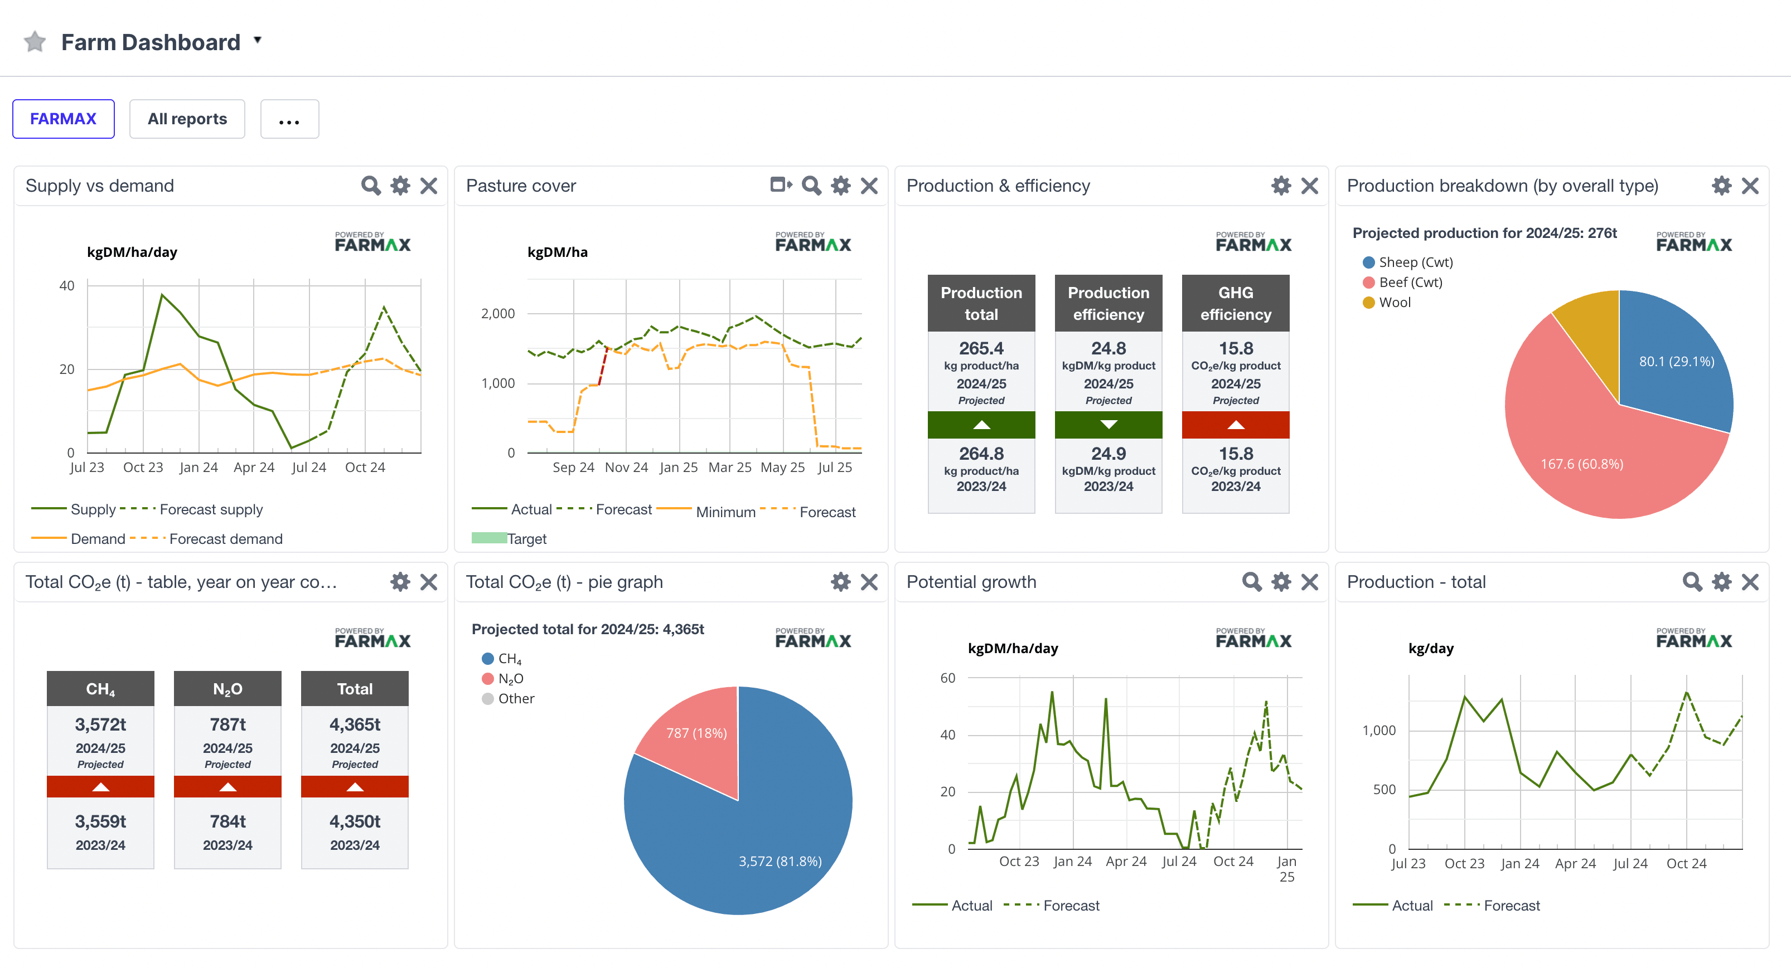
Task: Open Production breakdown settings gear
Action: (1721, 186)
